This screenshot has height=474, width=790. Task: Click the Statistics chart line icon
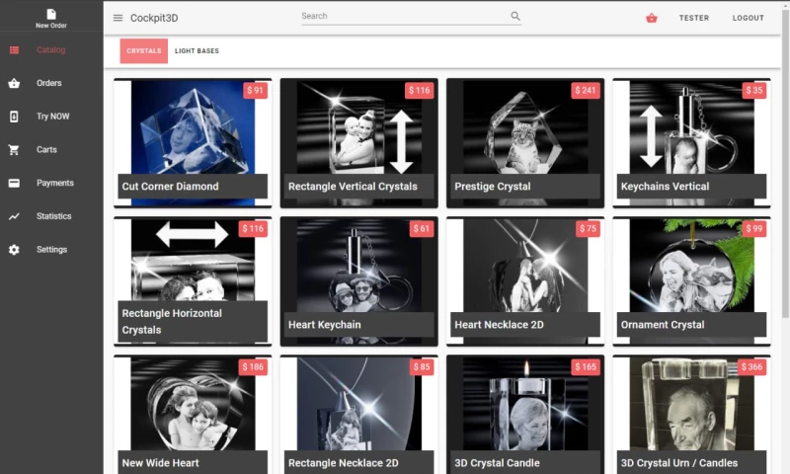pos(14,216)
